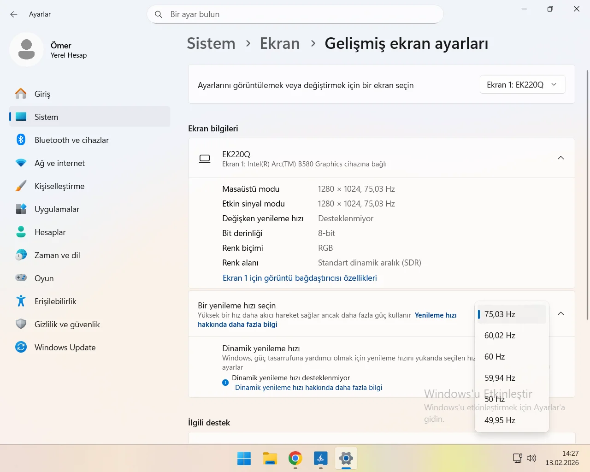Image resolution: width=590 pixels, height=472 pixels.
Task: Click the Ağ ve internet Wi-Fi icon
Action: coord(21,163)
